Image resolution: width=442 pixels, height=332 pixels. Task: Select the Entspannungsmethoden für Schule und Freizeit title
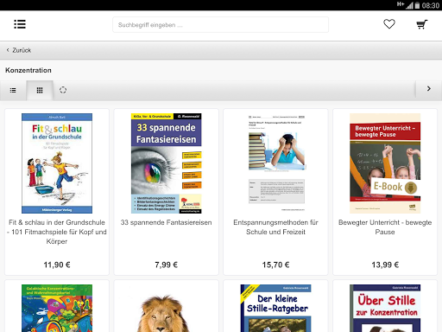click(x=275, y=227)
